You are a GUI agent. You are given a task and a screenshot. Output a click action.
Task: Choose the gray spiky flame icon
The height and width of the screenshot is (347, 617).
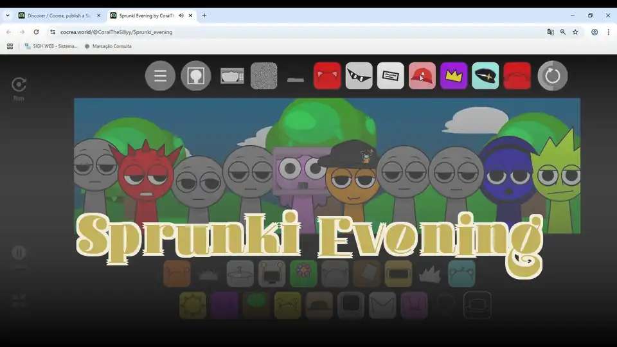[430, 274]
